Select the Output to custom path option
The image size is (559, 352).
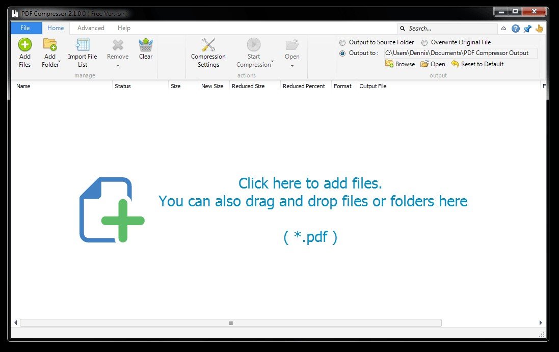pyautogui.click(x=342, y=53)
